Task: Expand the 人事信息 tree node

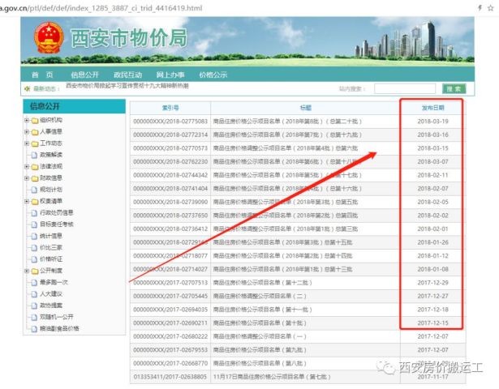Action: click(x=27, y=132)
